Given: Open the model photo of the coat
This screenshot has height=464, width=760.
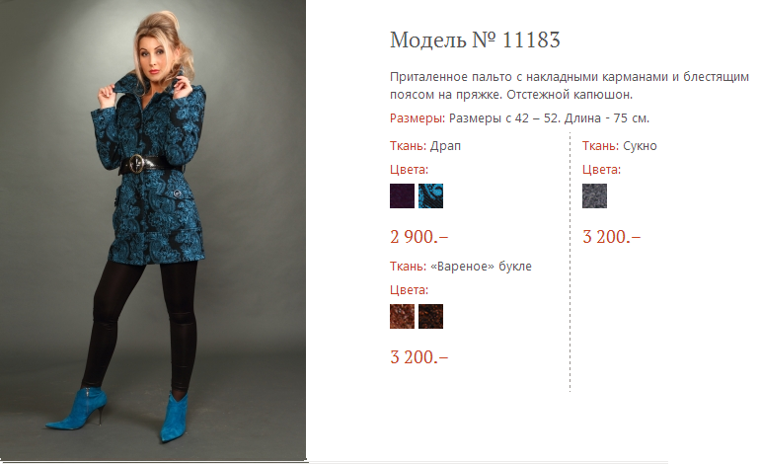Looking at the screenshot, I should click(153, 230).
